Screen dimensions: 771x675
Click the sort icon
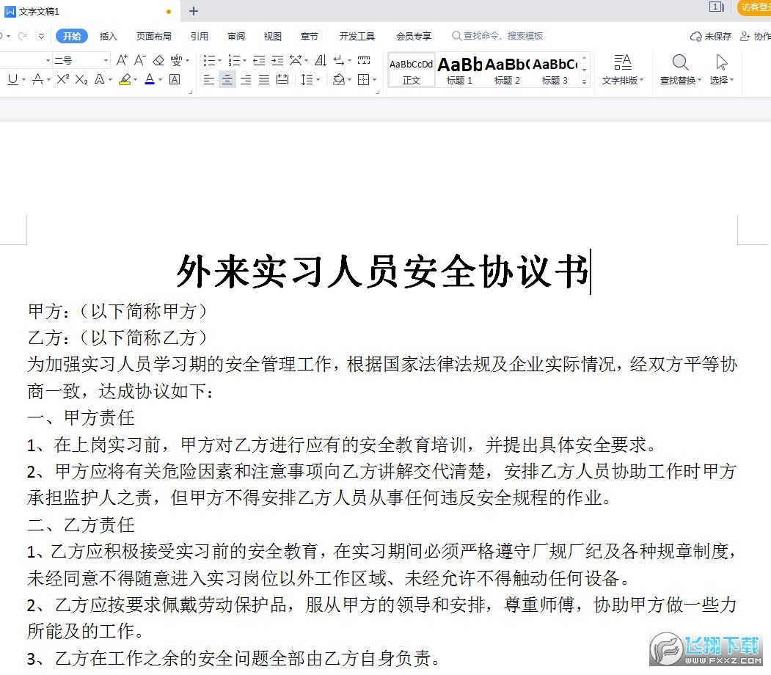[x=321, y=60]
